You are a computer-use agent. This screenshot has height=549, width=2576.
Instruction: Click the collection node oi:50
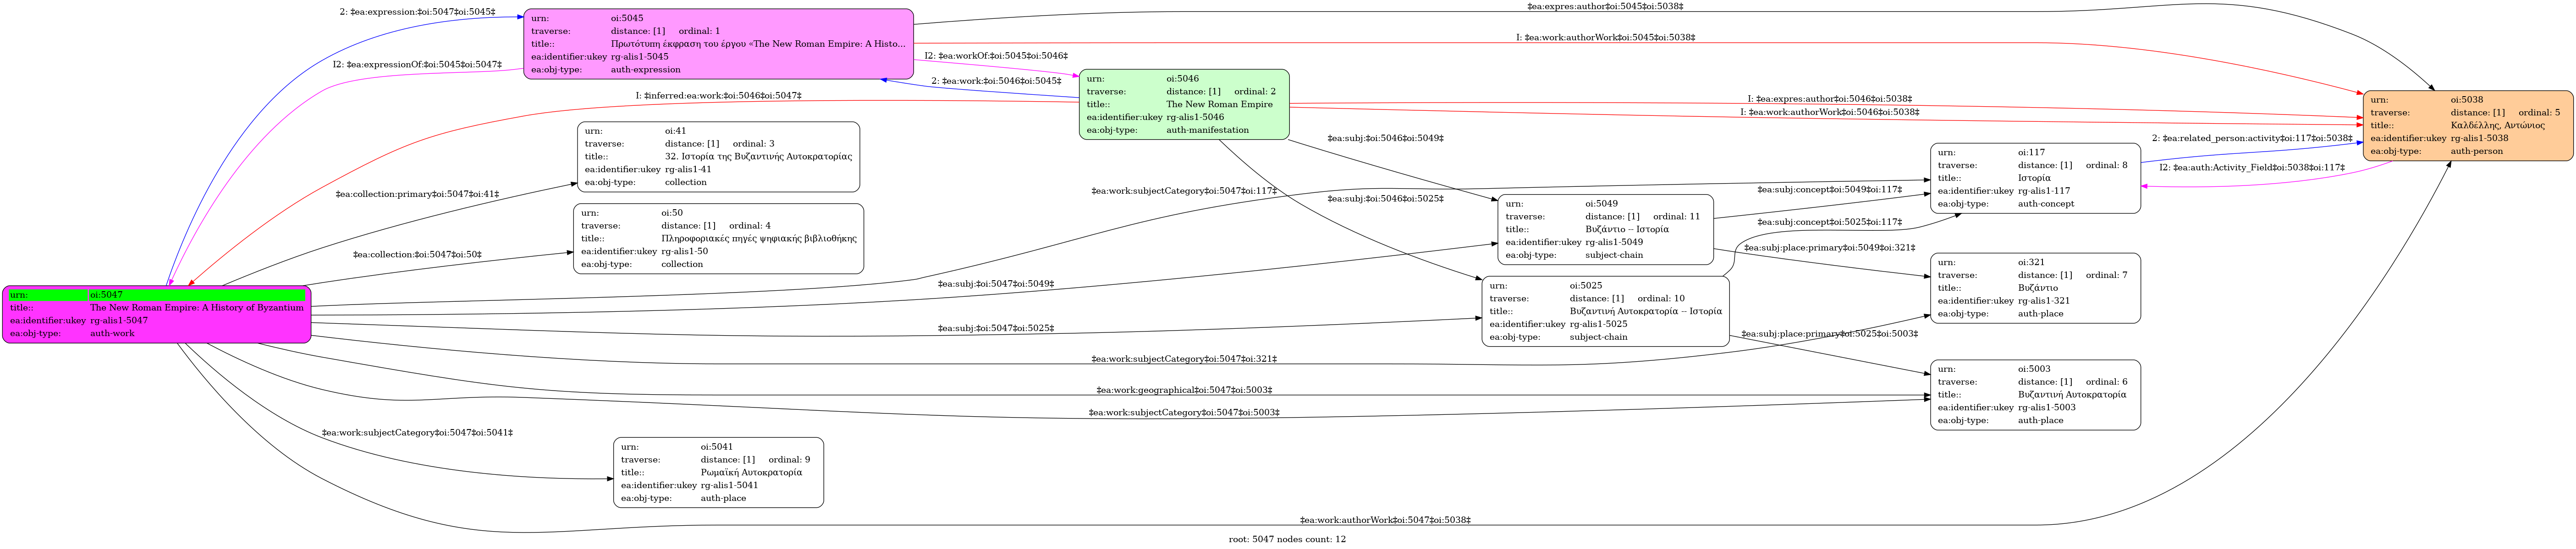pos(718,239)
